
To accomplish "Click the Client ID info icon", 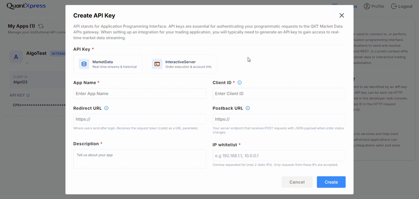I will pyautogui.click(x=240, y=83).
